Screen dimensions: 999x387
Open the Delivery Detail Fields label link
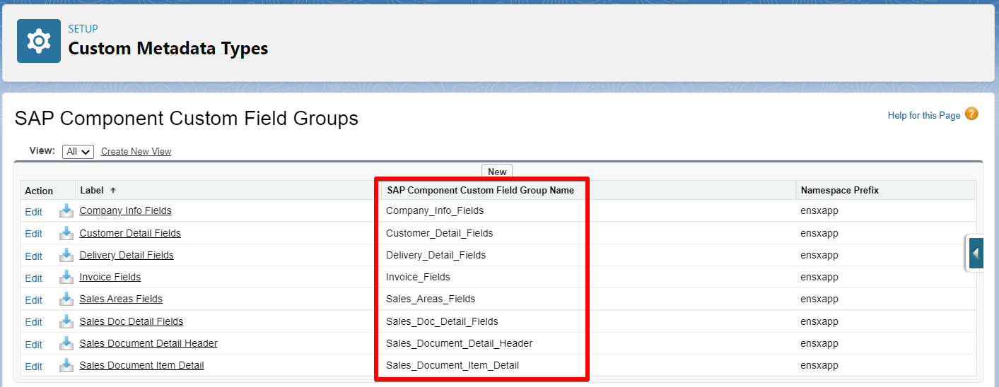(127, 255)
